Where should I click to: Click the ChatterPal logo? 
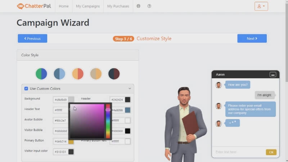tap(34, 6)
